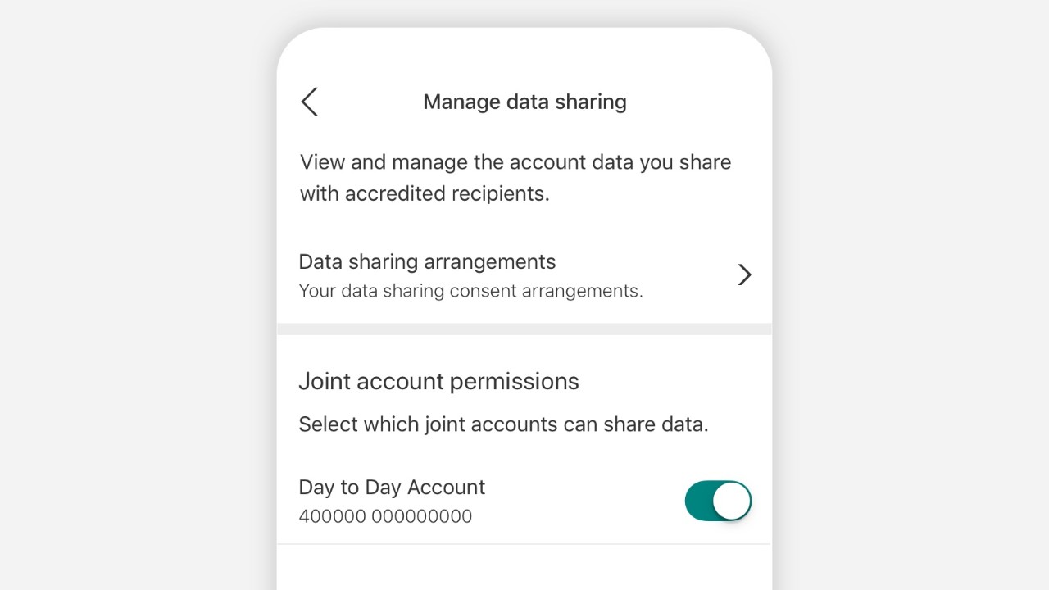Screen dimensions: 1049x590
Task: Select the Day to Day Account entry
Action: [x=391, y=487]
